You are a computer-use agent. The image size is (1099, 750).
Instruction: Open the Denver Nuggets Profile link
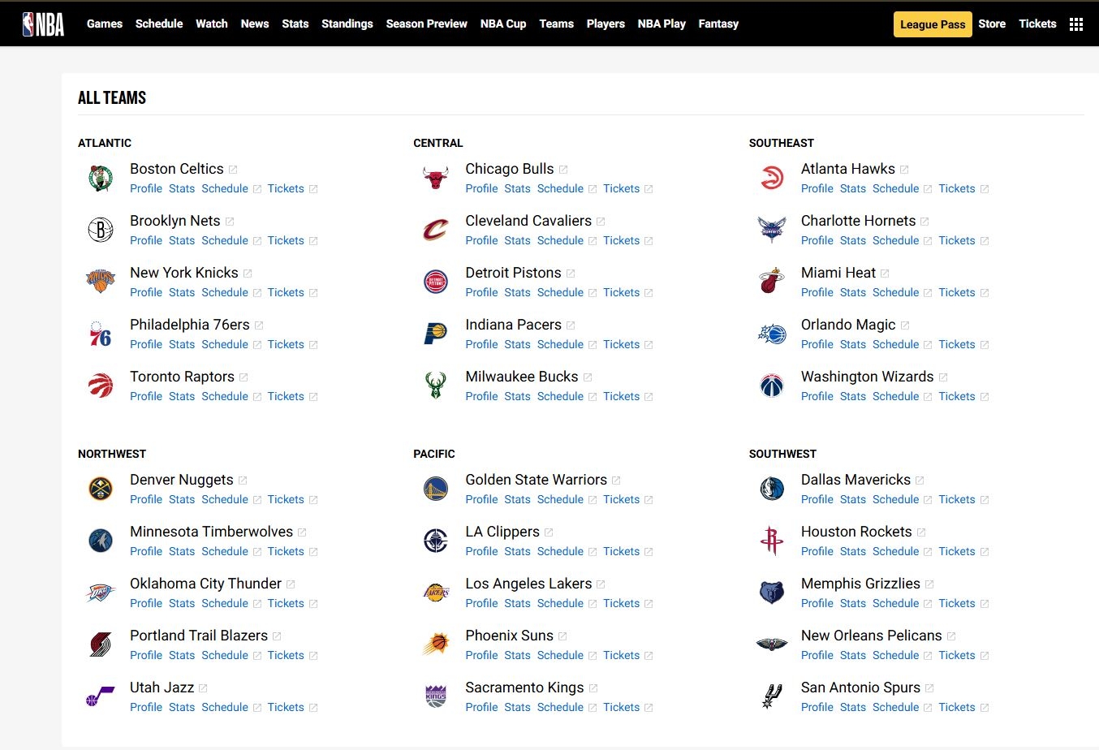(x=146, y=500)
